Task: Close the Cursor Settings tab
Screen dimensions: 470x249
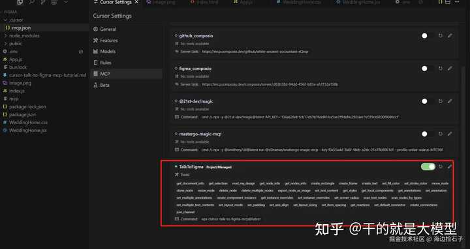Action: point(136,2)
